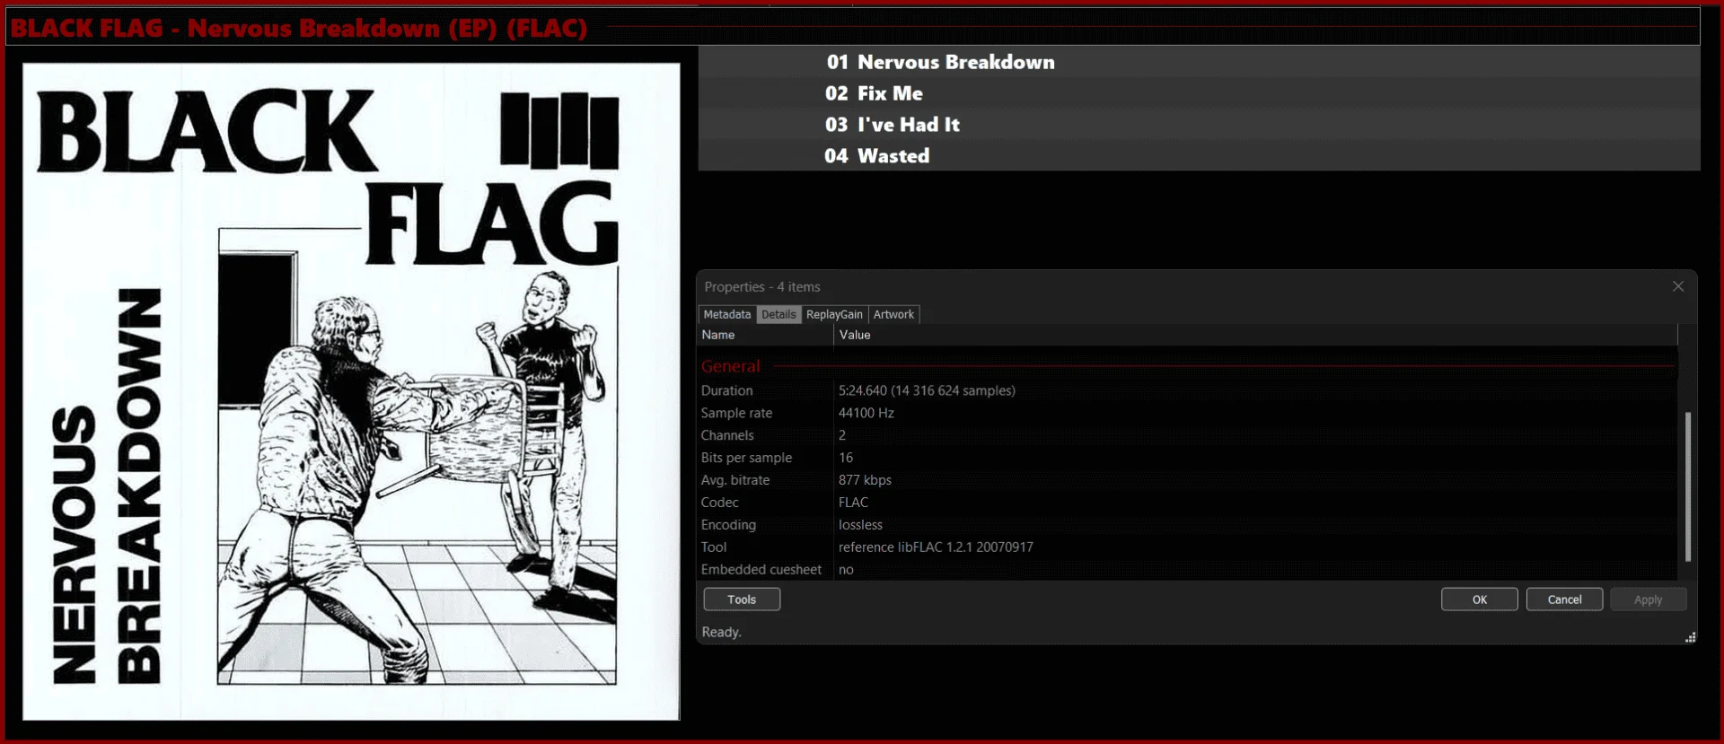Click the Value column header
1724x744 pixels.
point(1255,335)
